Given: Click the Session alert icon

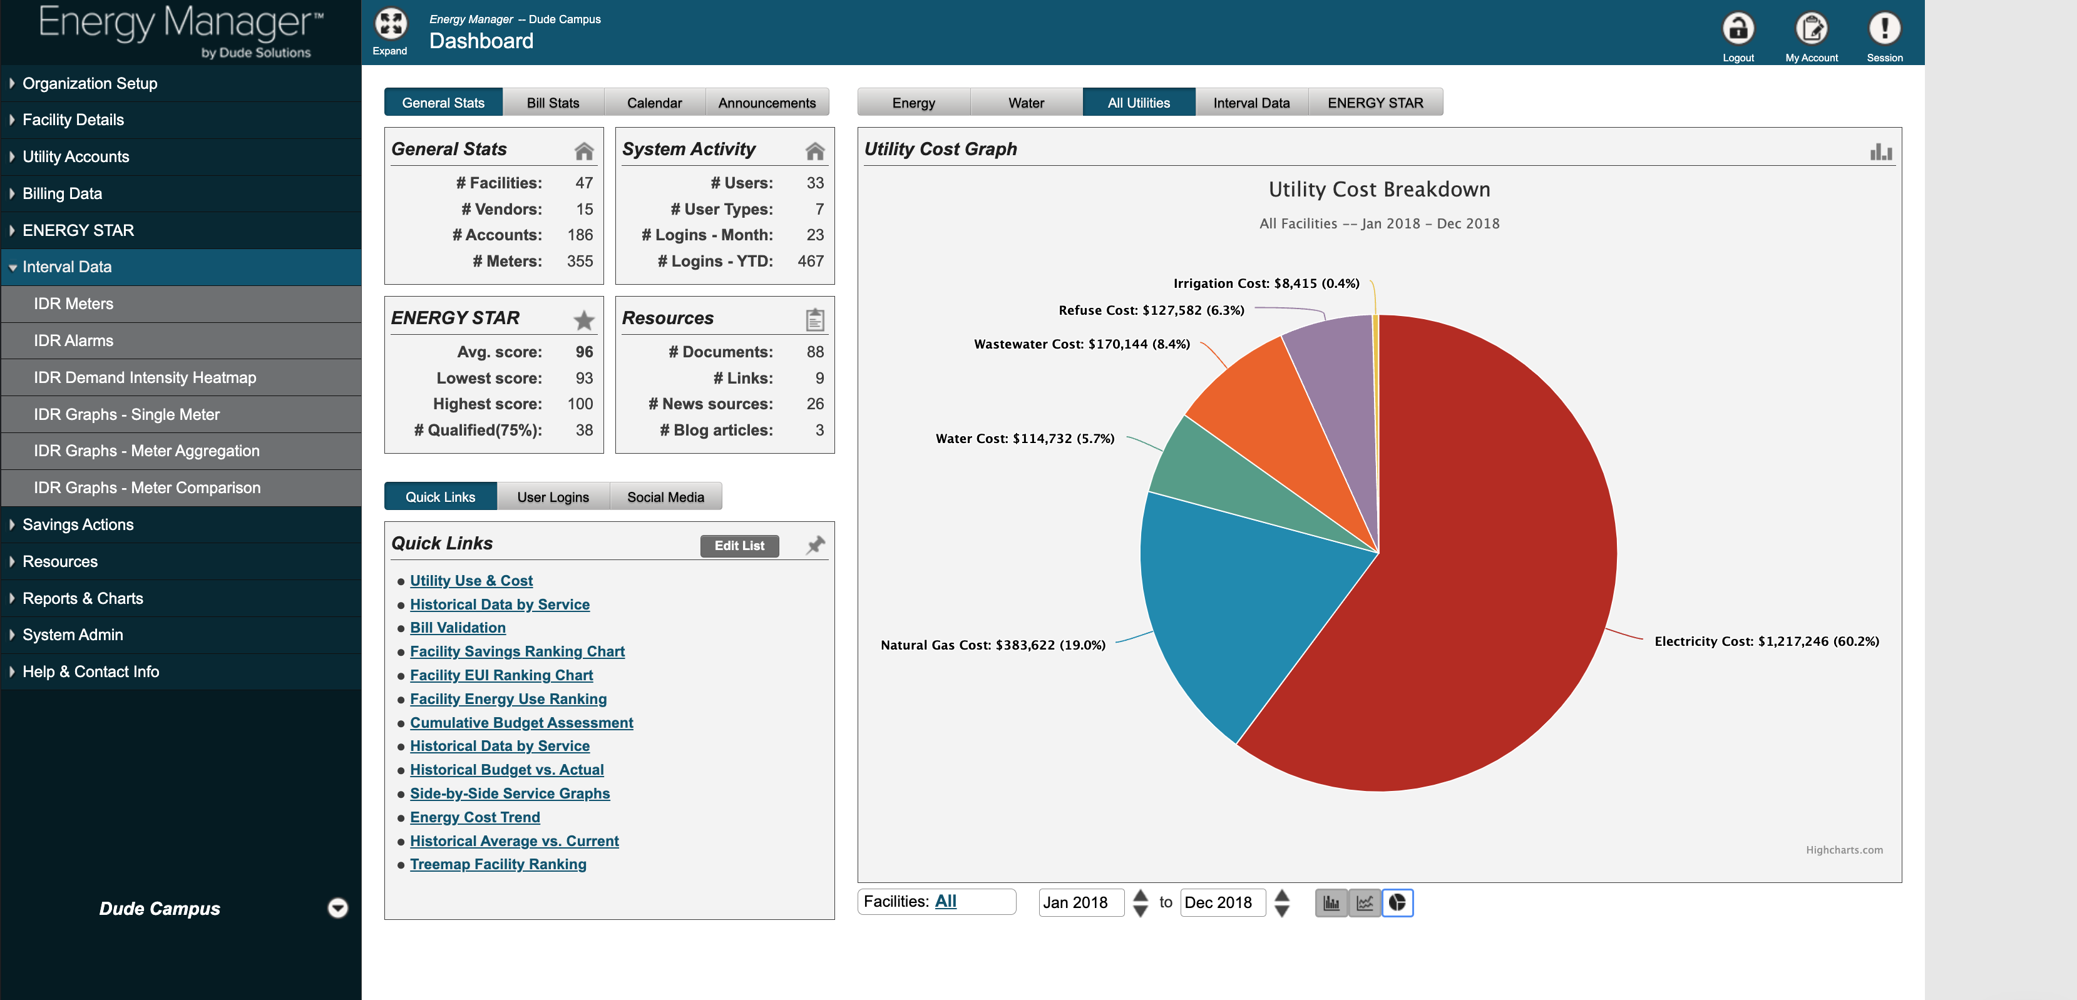Looking at the screenshot, I should pyautogui.click(x=1884, y=28).
